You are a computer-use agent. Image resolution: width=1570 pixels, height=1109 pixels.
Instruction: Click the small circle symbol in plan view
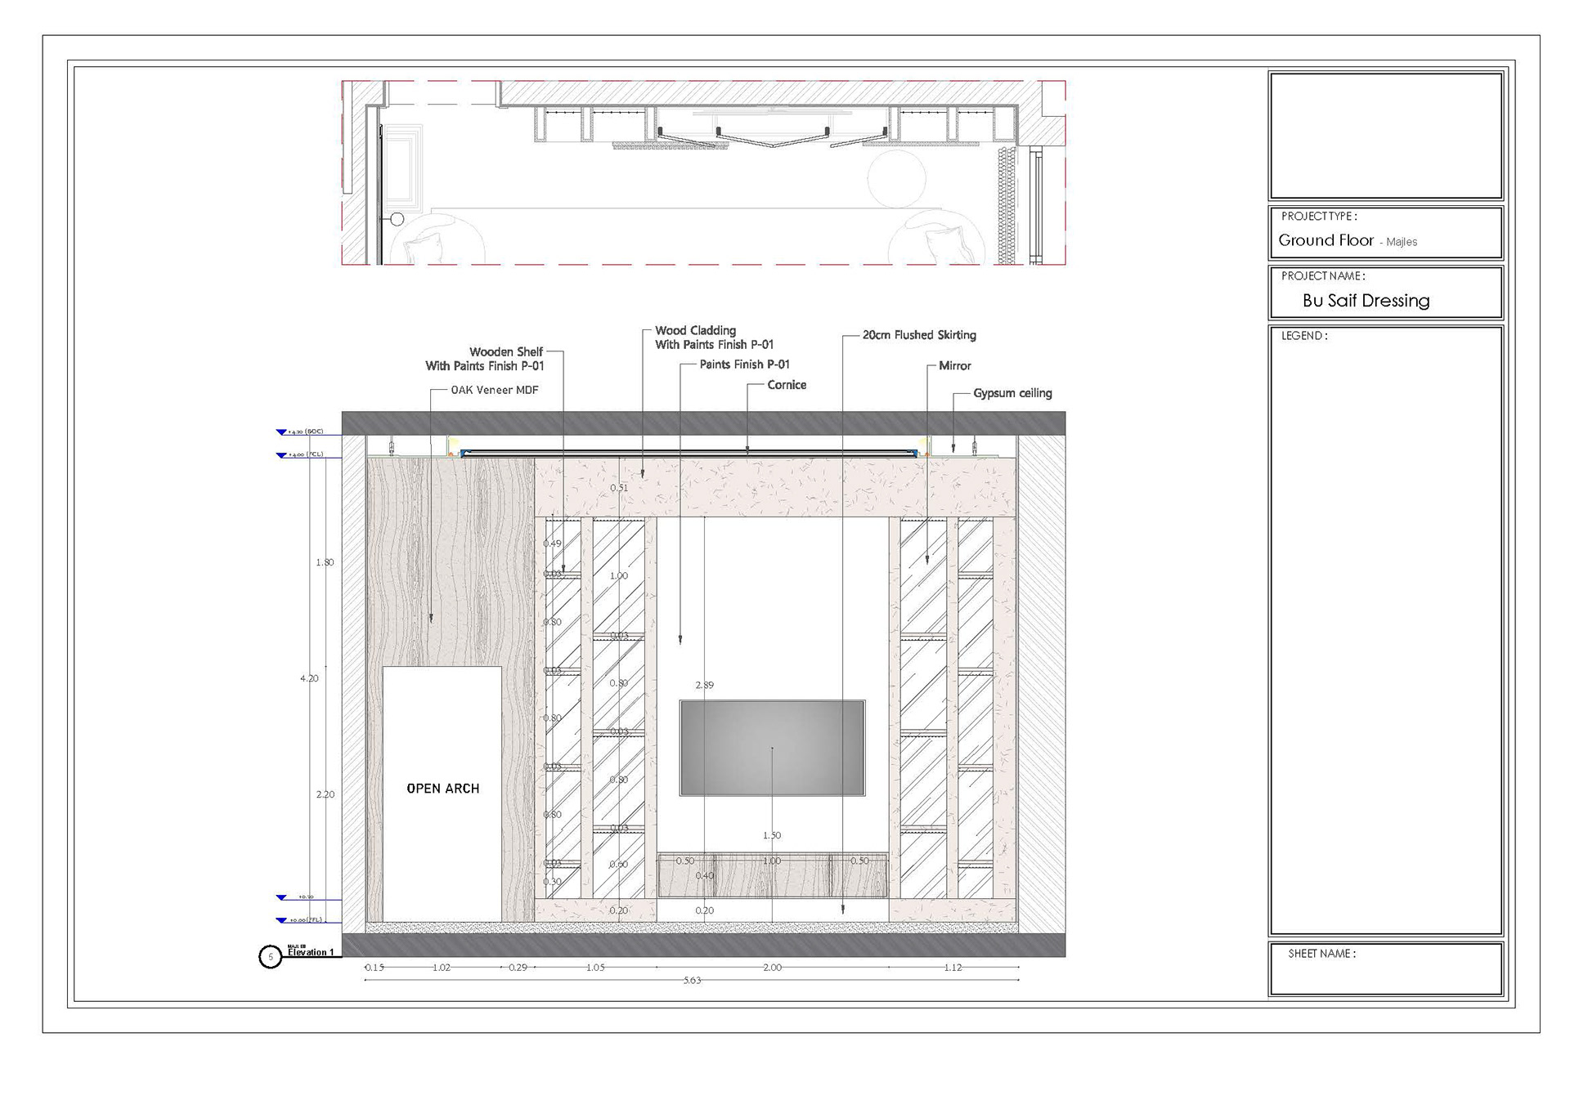coord(397,219)
